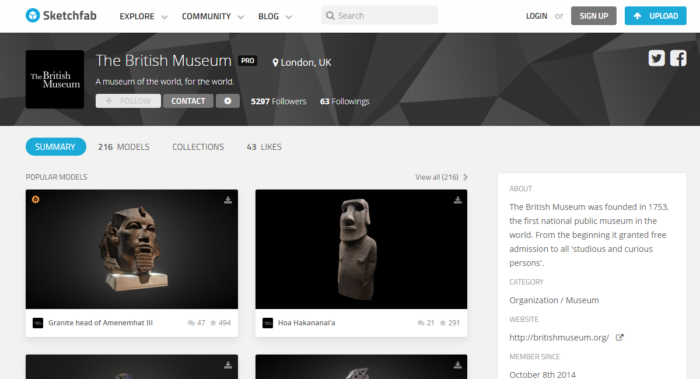
Task: Click the download icon on fourth model card
Action: tap(458, 365)
